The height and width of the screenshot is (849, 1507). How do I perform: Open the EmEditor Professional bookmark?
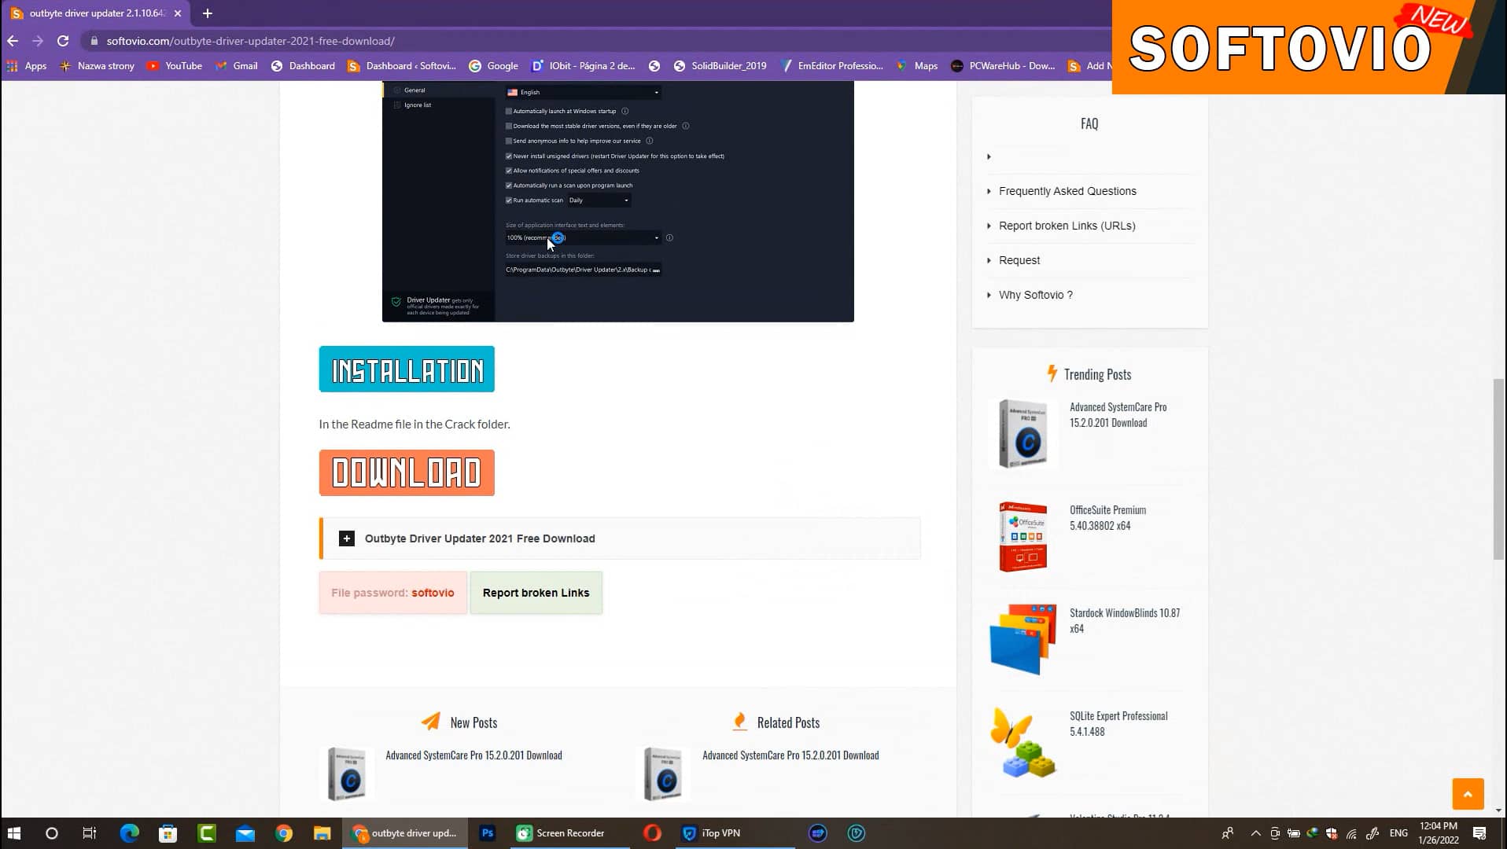tap(831, 66)
